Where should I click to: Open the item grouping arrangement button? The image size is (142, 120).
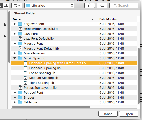[x=17, y=5]
